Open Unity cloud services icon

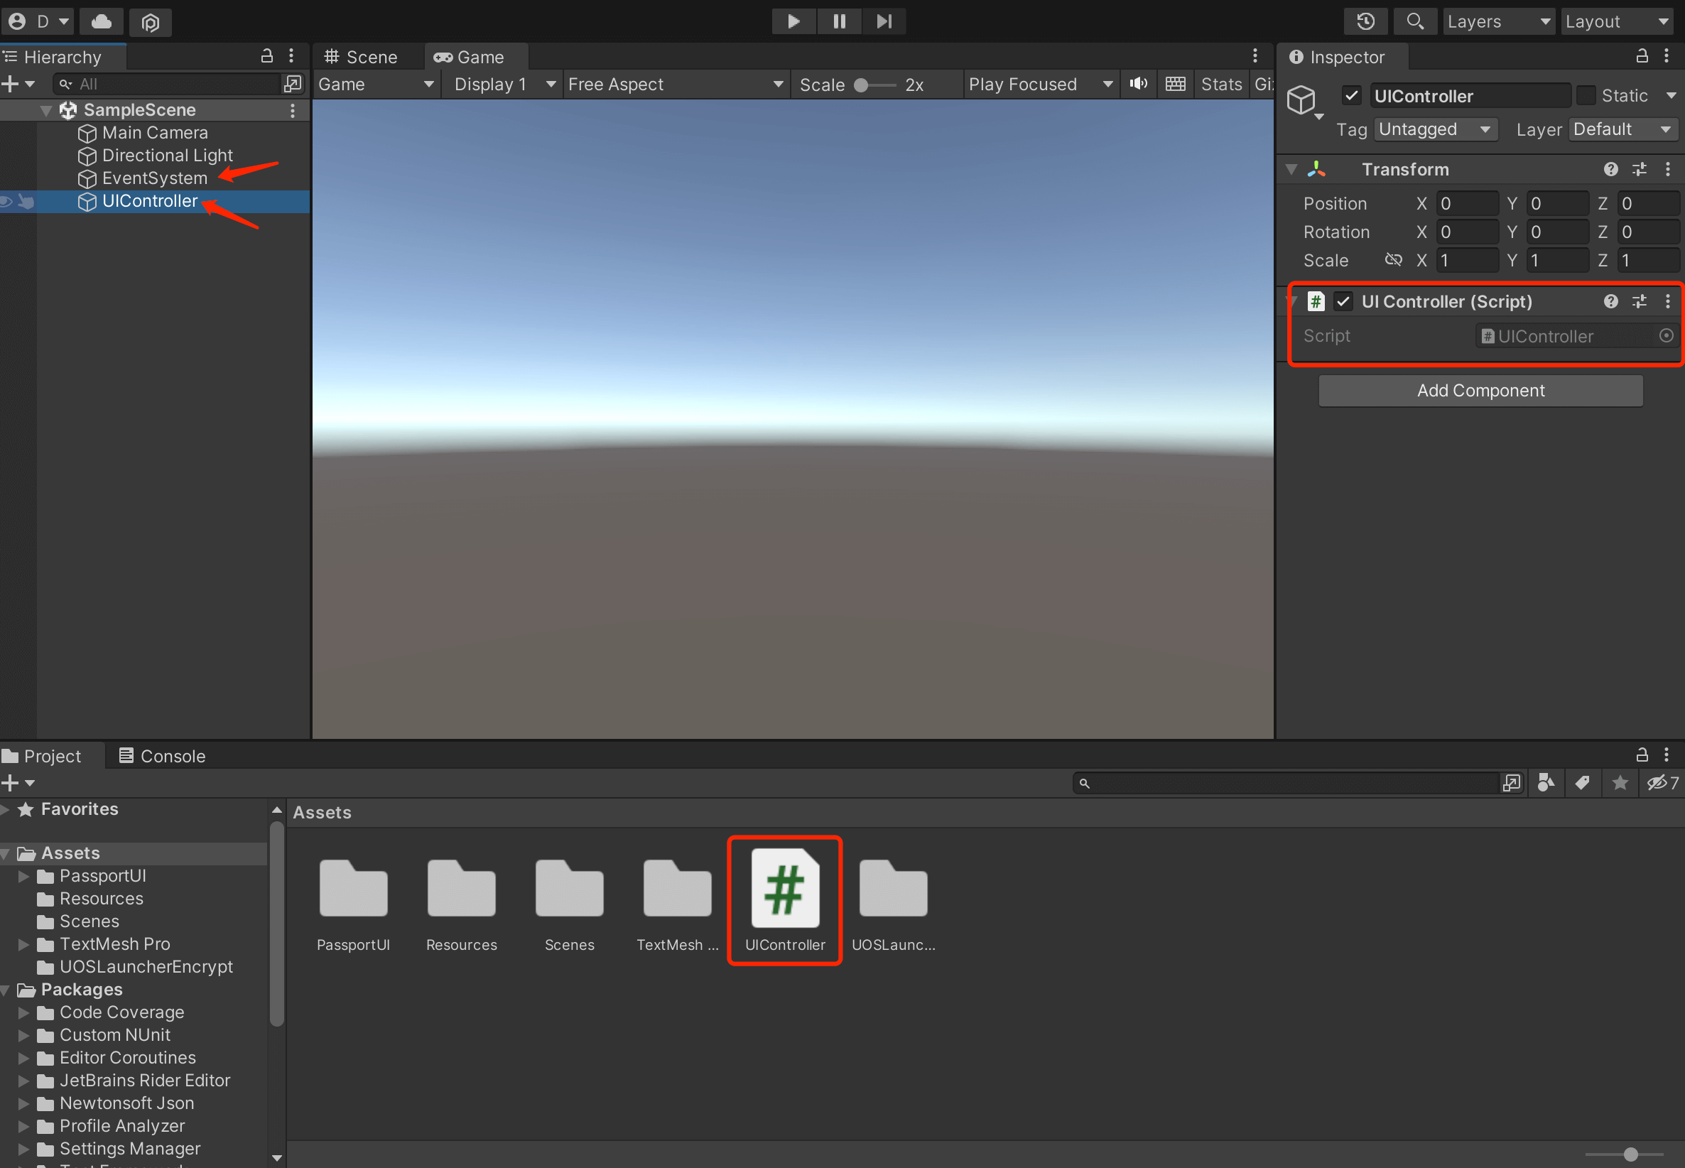click(x=102, y=22)
